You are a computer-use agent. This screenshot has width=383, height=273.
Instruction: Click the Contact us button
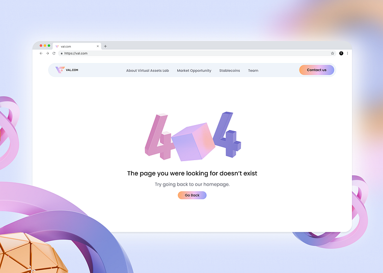coord(317,70)
